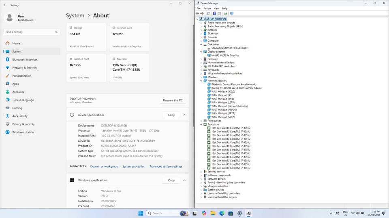Open Gaming settings page
Screen dimensions: 389x218
tap(32, 108)
